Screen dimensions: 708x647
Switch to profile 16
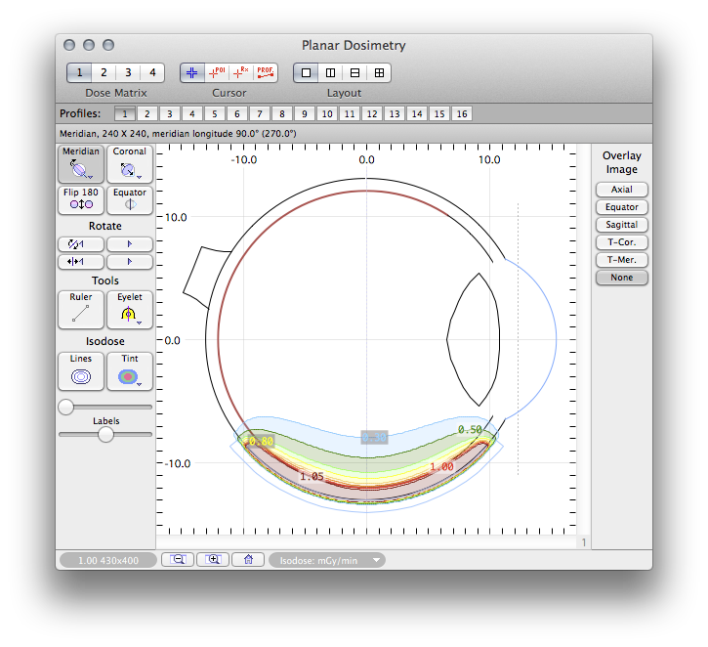pyautogui.click(x=462, y=113)
